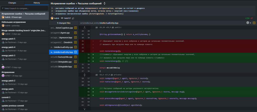Click modified icon beside Stringtable.hpp
The height and width of the screenshot is (112, 257).
(x=75, y=67)
